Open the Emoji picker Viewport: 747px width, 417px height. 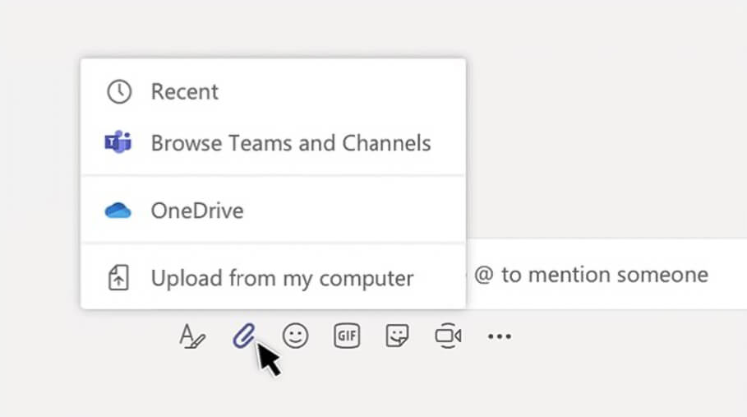[295, 336]
